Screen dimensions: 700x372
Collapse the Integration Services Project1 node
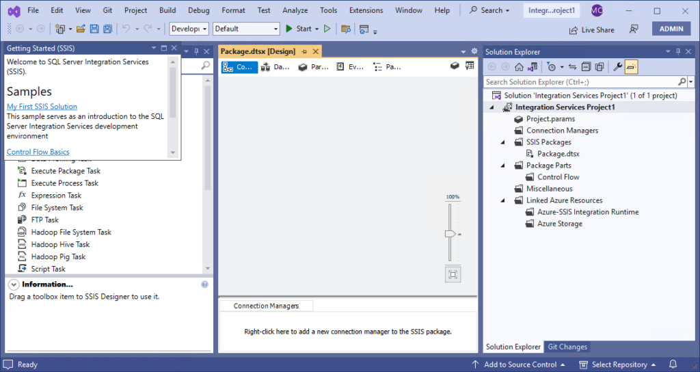tap(492, 107)
